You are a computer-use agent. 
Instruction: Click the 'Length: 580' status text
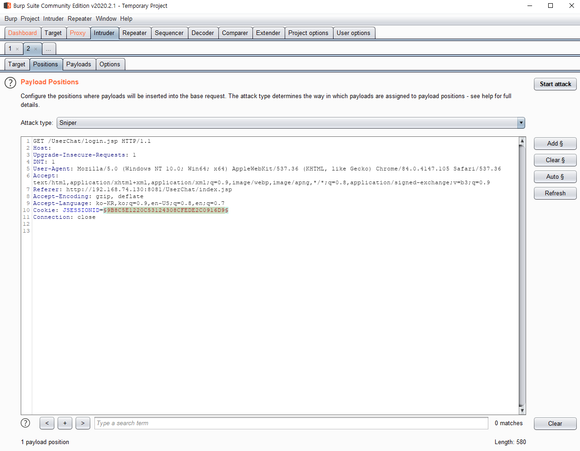(510, 442)
